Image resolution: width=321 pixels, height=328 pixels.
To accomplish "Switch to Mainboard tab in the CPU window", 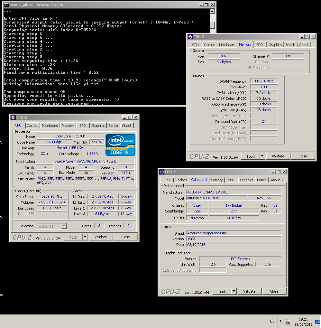I will click(x=50, y=126).
